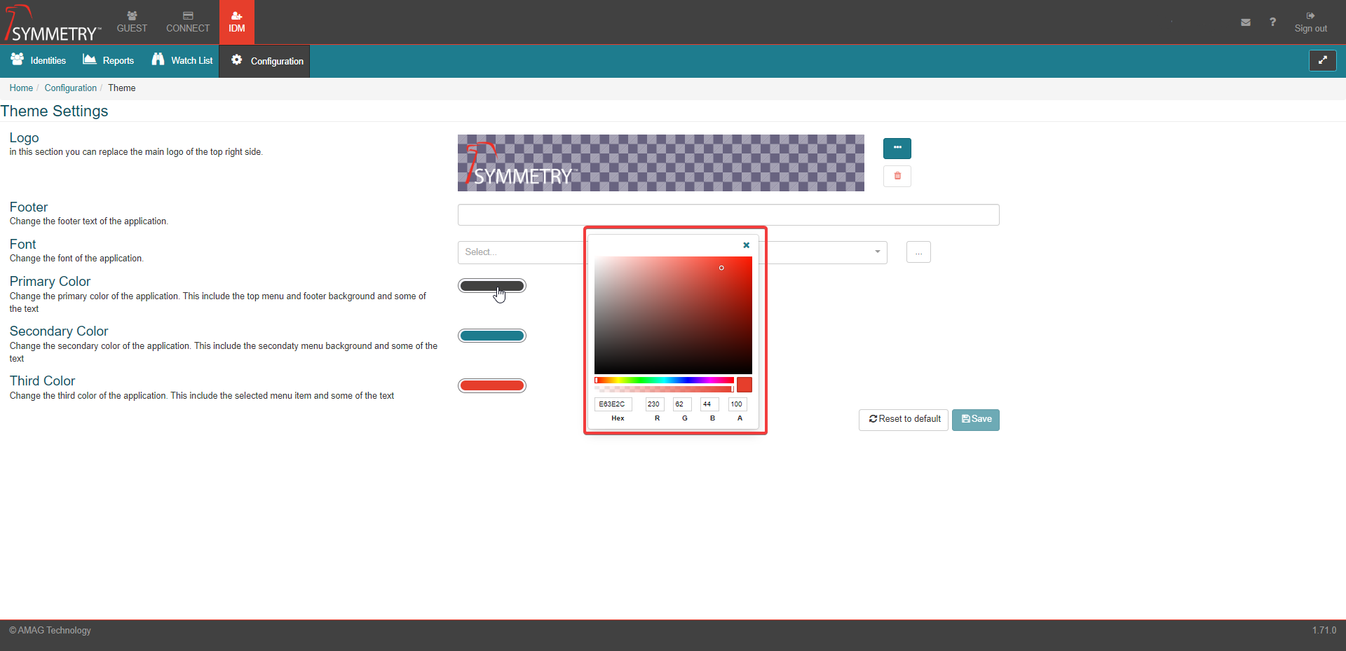Click the Theme breadcrumb text

[x=122, y=88]
